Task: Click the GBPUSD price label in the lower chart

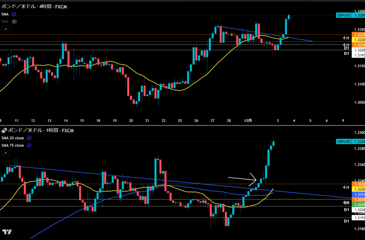Action: pyautogui.click(x=344, y=142)
